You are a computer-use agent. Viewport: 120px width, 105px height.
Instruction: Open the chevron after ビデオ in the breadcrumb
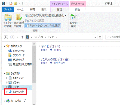pyautogui.click(x=56, y=37)
